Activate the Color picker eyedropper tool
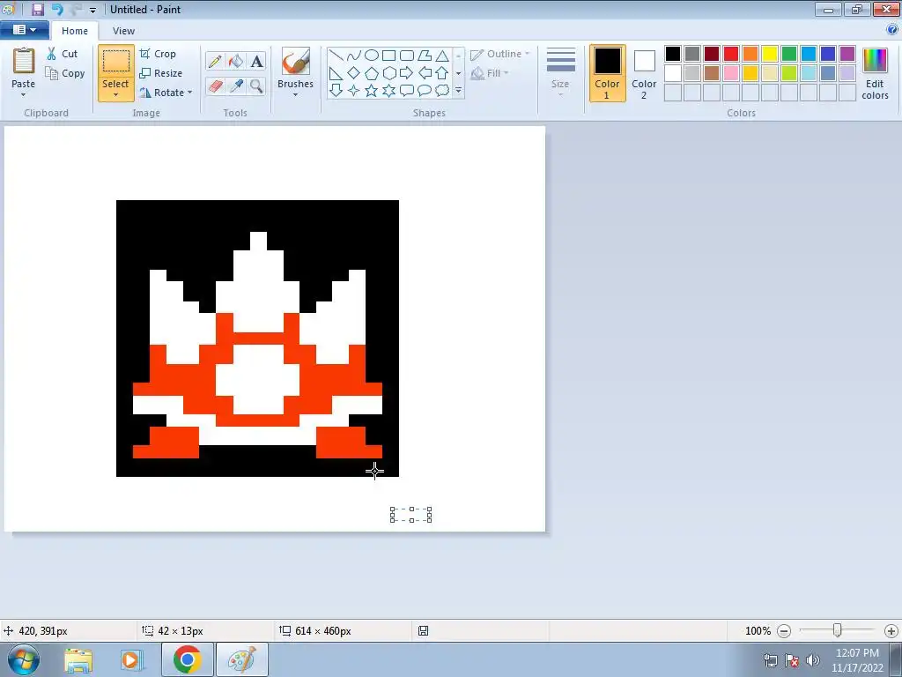This screenshot has height=677, width=902. click(236, 86)
